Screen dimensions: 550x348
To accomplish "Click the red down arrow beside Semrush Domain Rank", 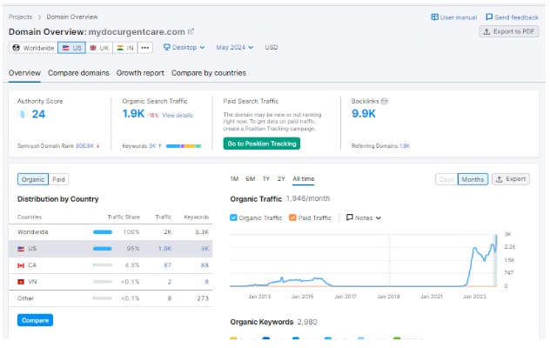I will point(97,145).
